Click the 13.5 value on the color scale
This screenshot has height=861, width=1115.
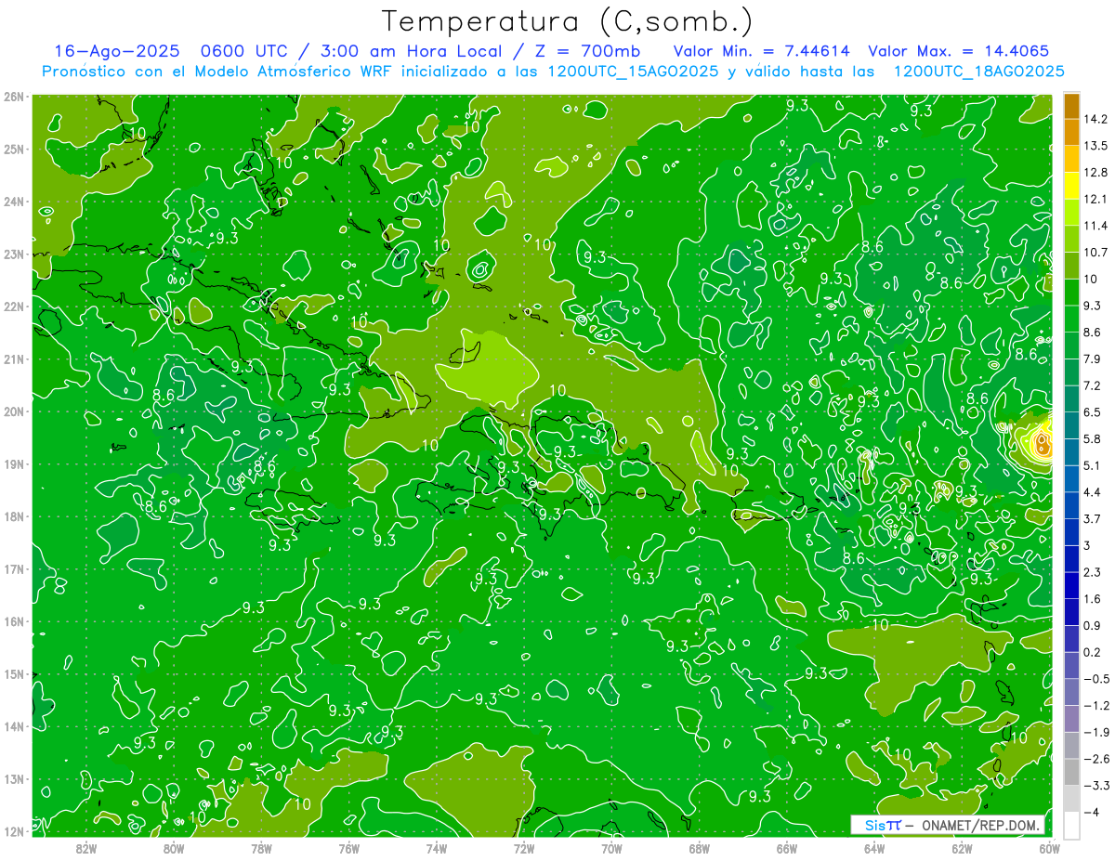point(1094,146)
